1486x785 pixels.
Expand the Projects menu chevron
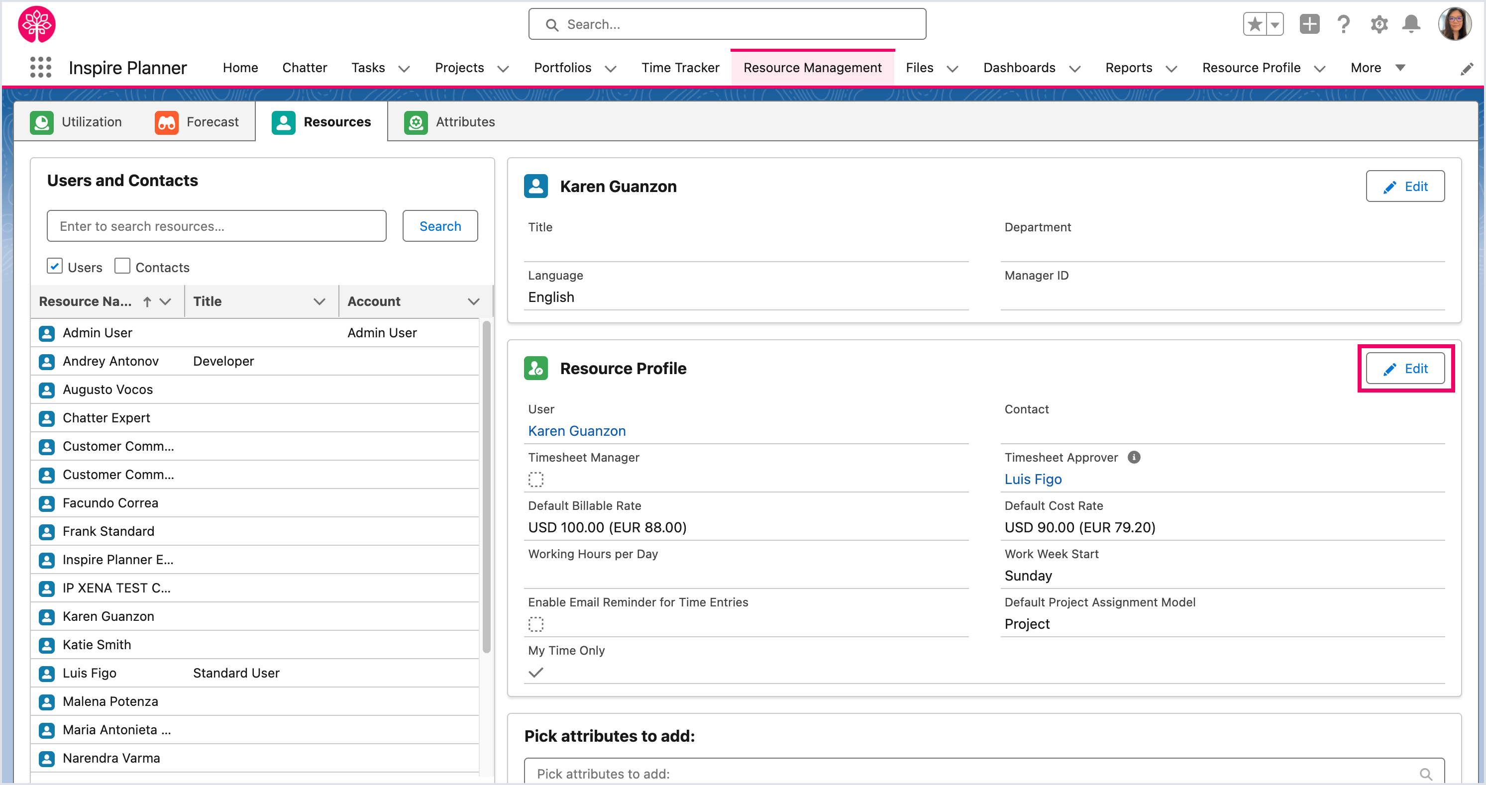tap(503, 69)
